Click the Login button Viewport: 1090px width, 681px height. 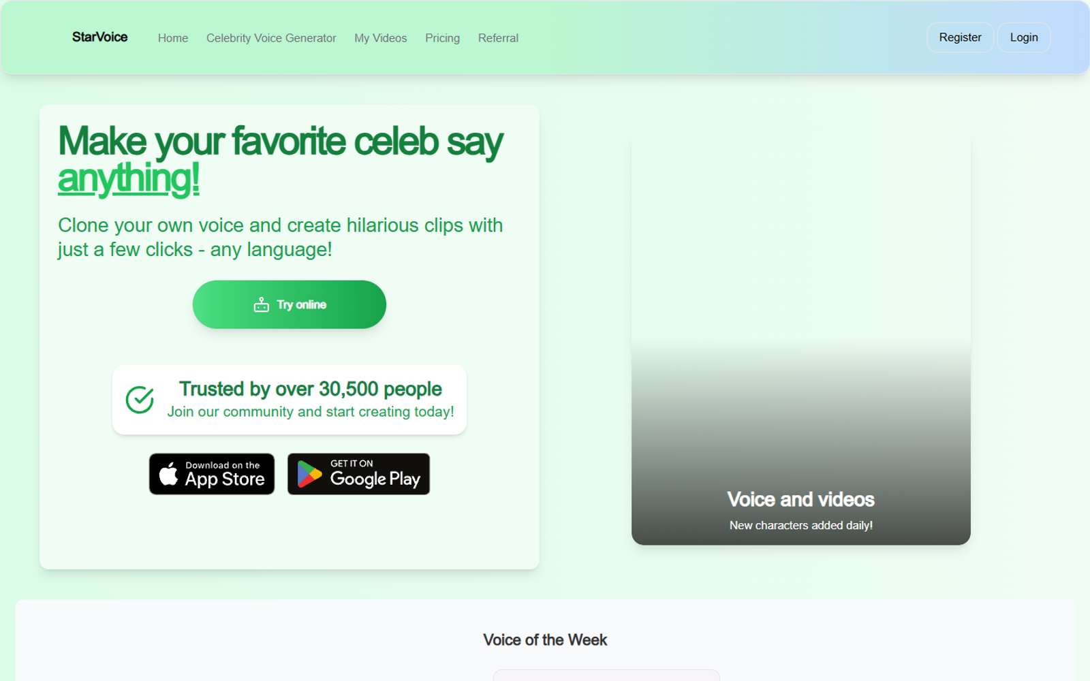tap(1024, 37)
